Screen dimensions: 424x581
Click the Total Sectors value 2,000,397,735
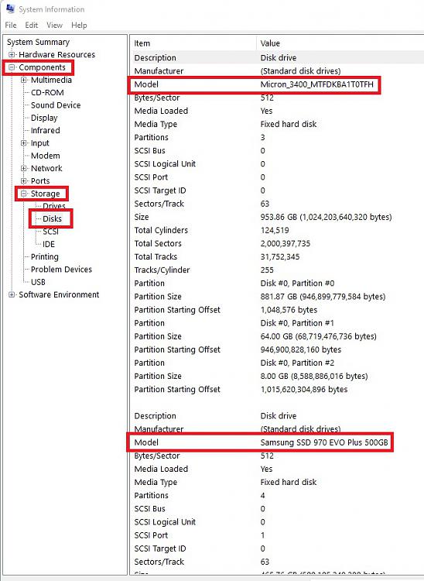286,244
